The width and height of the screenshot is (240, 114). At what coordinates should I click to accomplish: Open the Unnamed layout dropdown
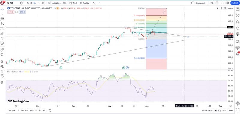pos(200,3)
